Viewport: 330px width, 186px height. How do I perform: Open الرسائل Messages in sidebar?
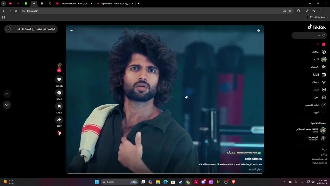tap(319, 82)
